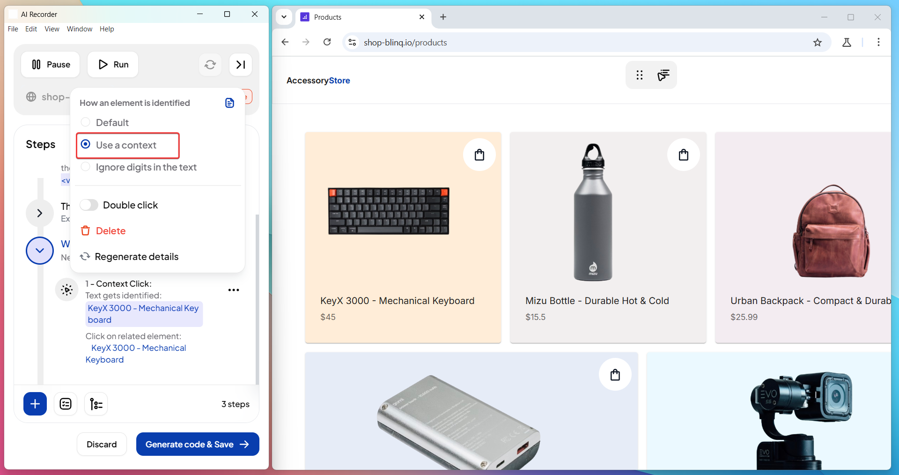Click the browser address bar URL
The image size is (899, 475).
[x=405, y=43]
